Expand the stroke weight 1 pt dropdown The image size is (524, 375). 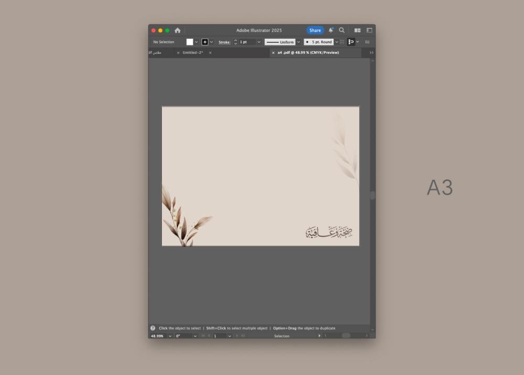click(x=259, y=42)
